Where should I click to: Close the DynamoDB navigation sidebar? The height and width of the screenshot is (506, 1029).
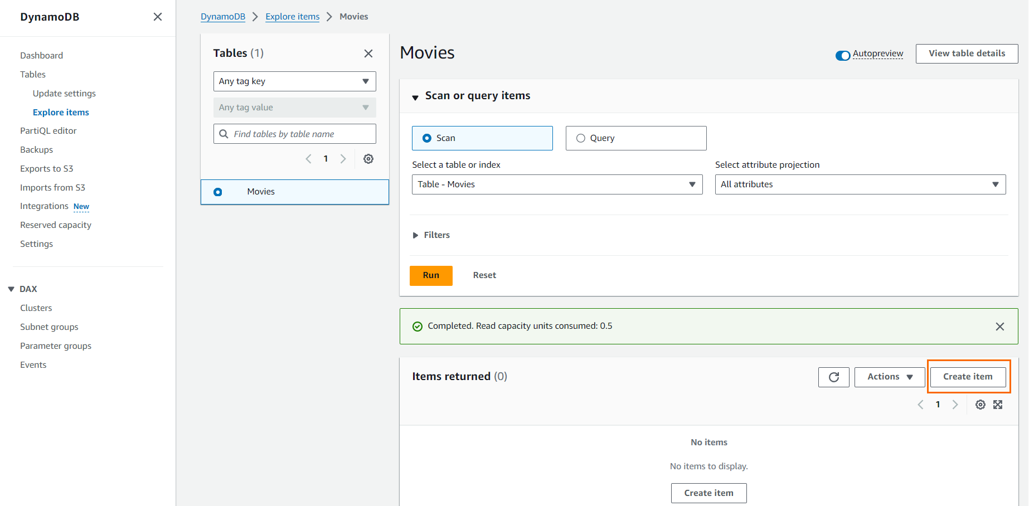pos(158,17)
